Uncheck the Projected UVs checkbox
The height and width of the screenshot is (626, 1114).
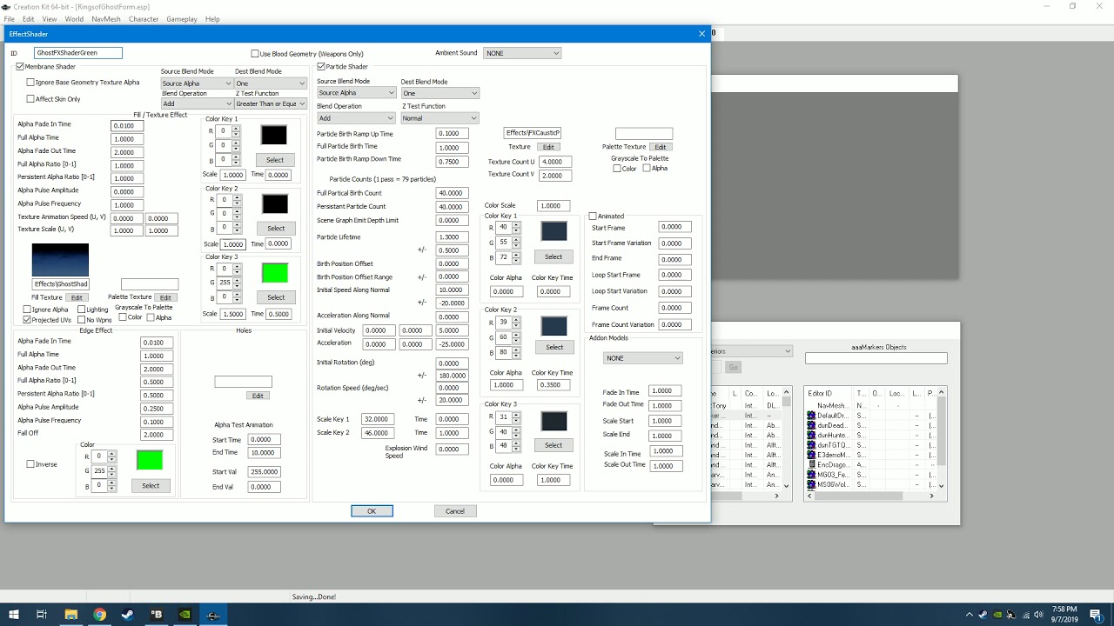click(x=28, y=320)
